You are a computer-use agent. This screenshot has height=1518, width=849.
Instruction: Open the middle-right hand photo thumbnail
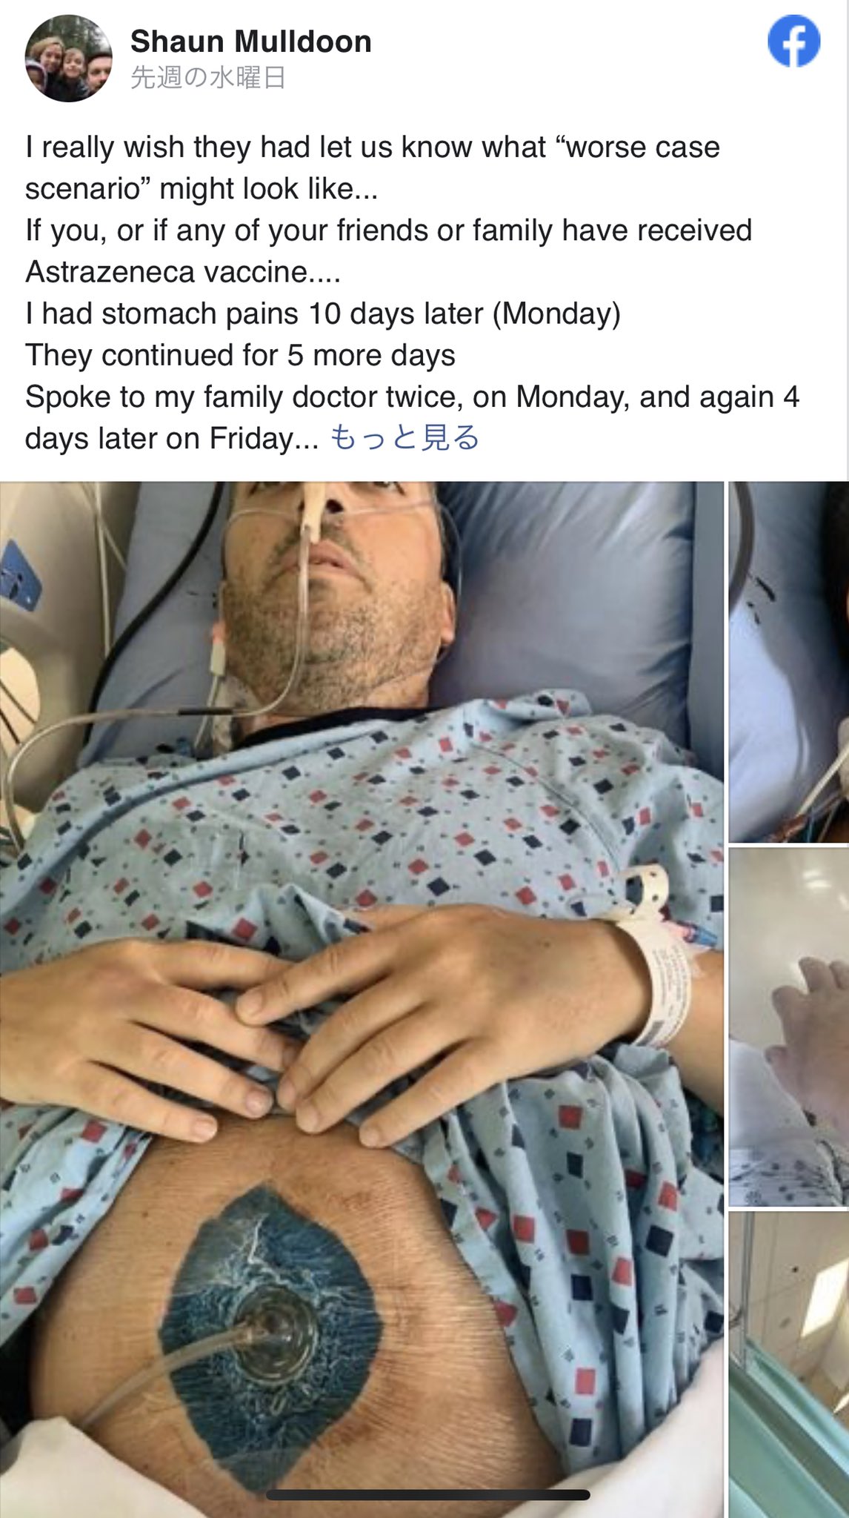pyautogui.click(x=789, y=1026)
